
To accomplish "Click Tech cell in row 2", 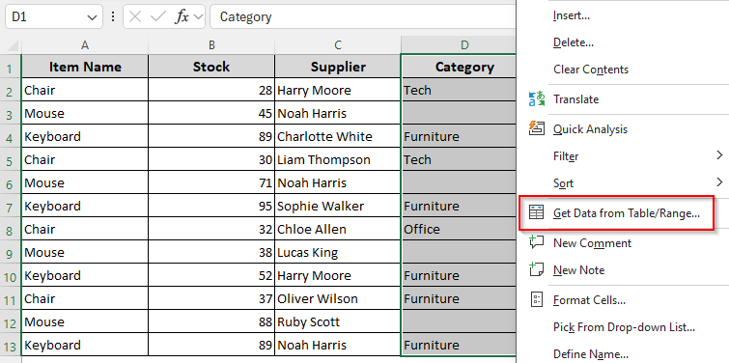I will 459,90.
